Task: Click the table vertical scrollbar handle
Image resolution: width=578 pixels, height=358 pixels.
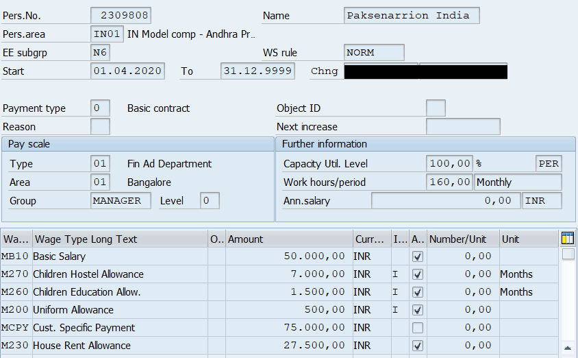Action: 568,254
